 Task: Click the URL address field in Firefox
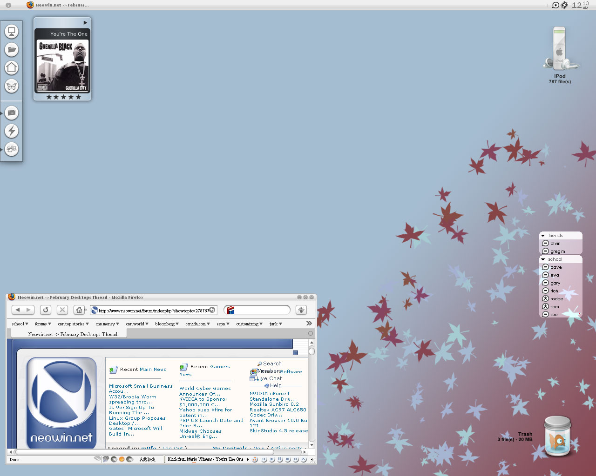pyautogui.click(x=153, y=311)
